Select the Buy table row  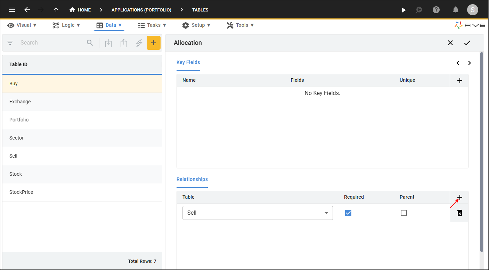[82, 84]
